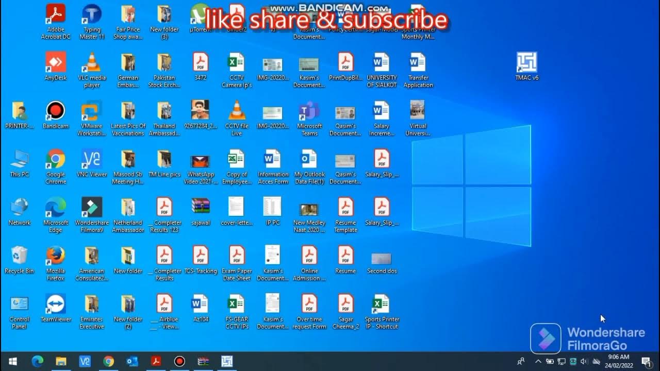Viewport: 660px width, 371px height.
Task: Open volume control in system tray
Action: (584, 361)
